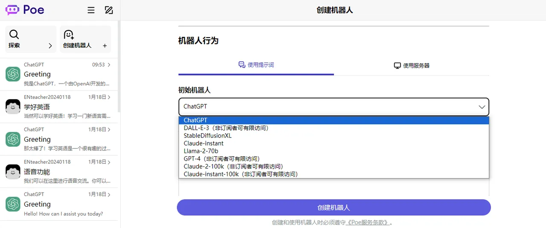
Task: Open the 语音功能 conversation
Action: [58, 172]
